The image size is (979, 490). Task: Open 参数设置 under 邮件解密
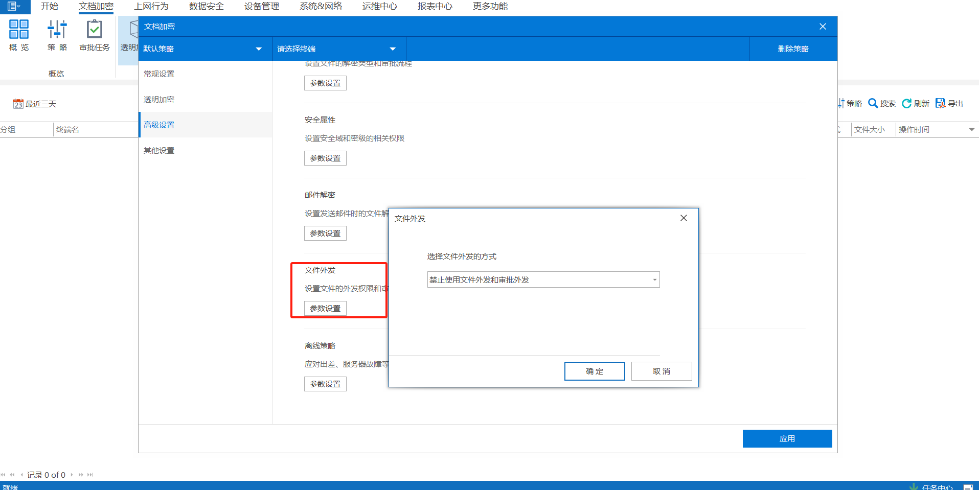click(x=325, y=234)
